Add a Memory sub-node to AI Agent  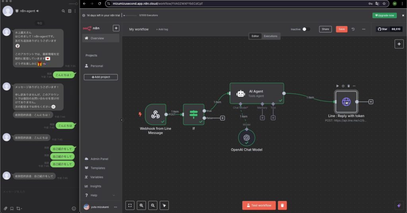click(262, 118)
